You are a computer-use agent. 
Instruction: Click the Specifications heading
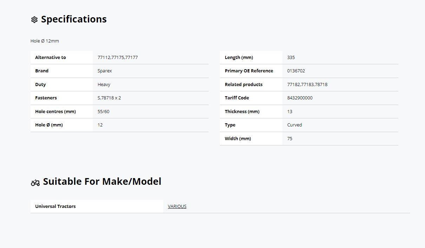point(74,19)
